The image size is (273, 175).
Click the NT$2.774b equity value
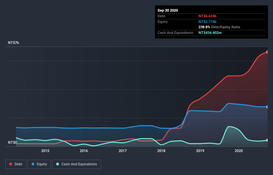[207, 22]
